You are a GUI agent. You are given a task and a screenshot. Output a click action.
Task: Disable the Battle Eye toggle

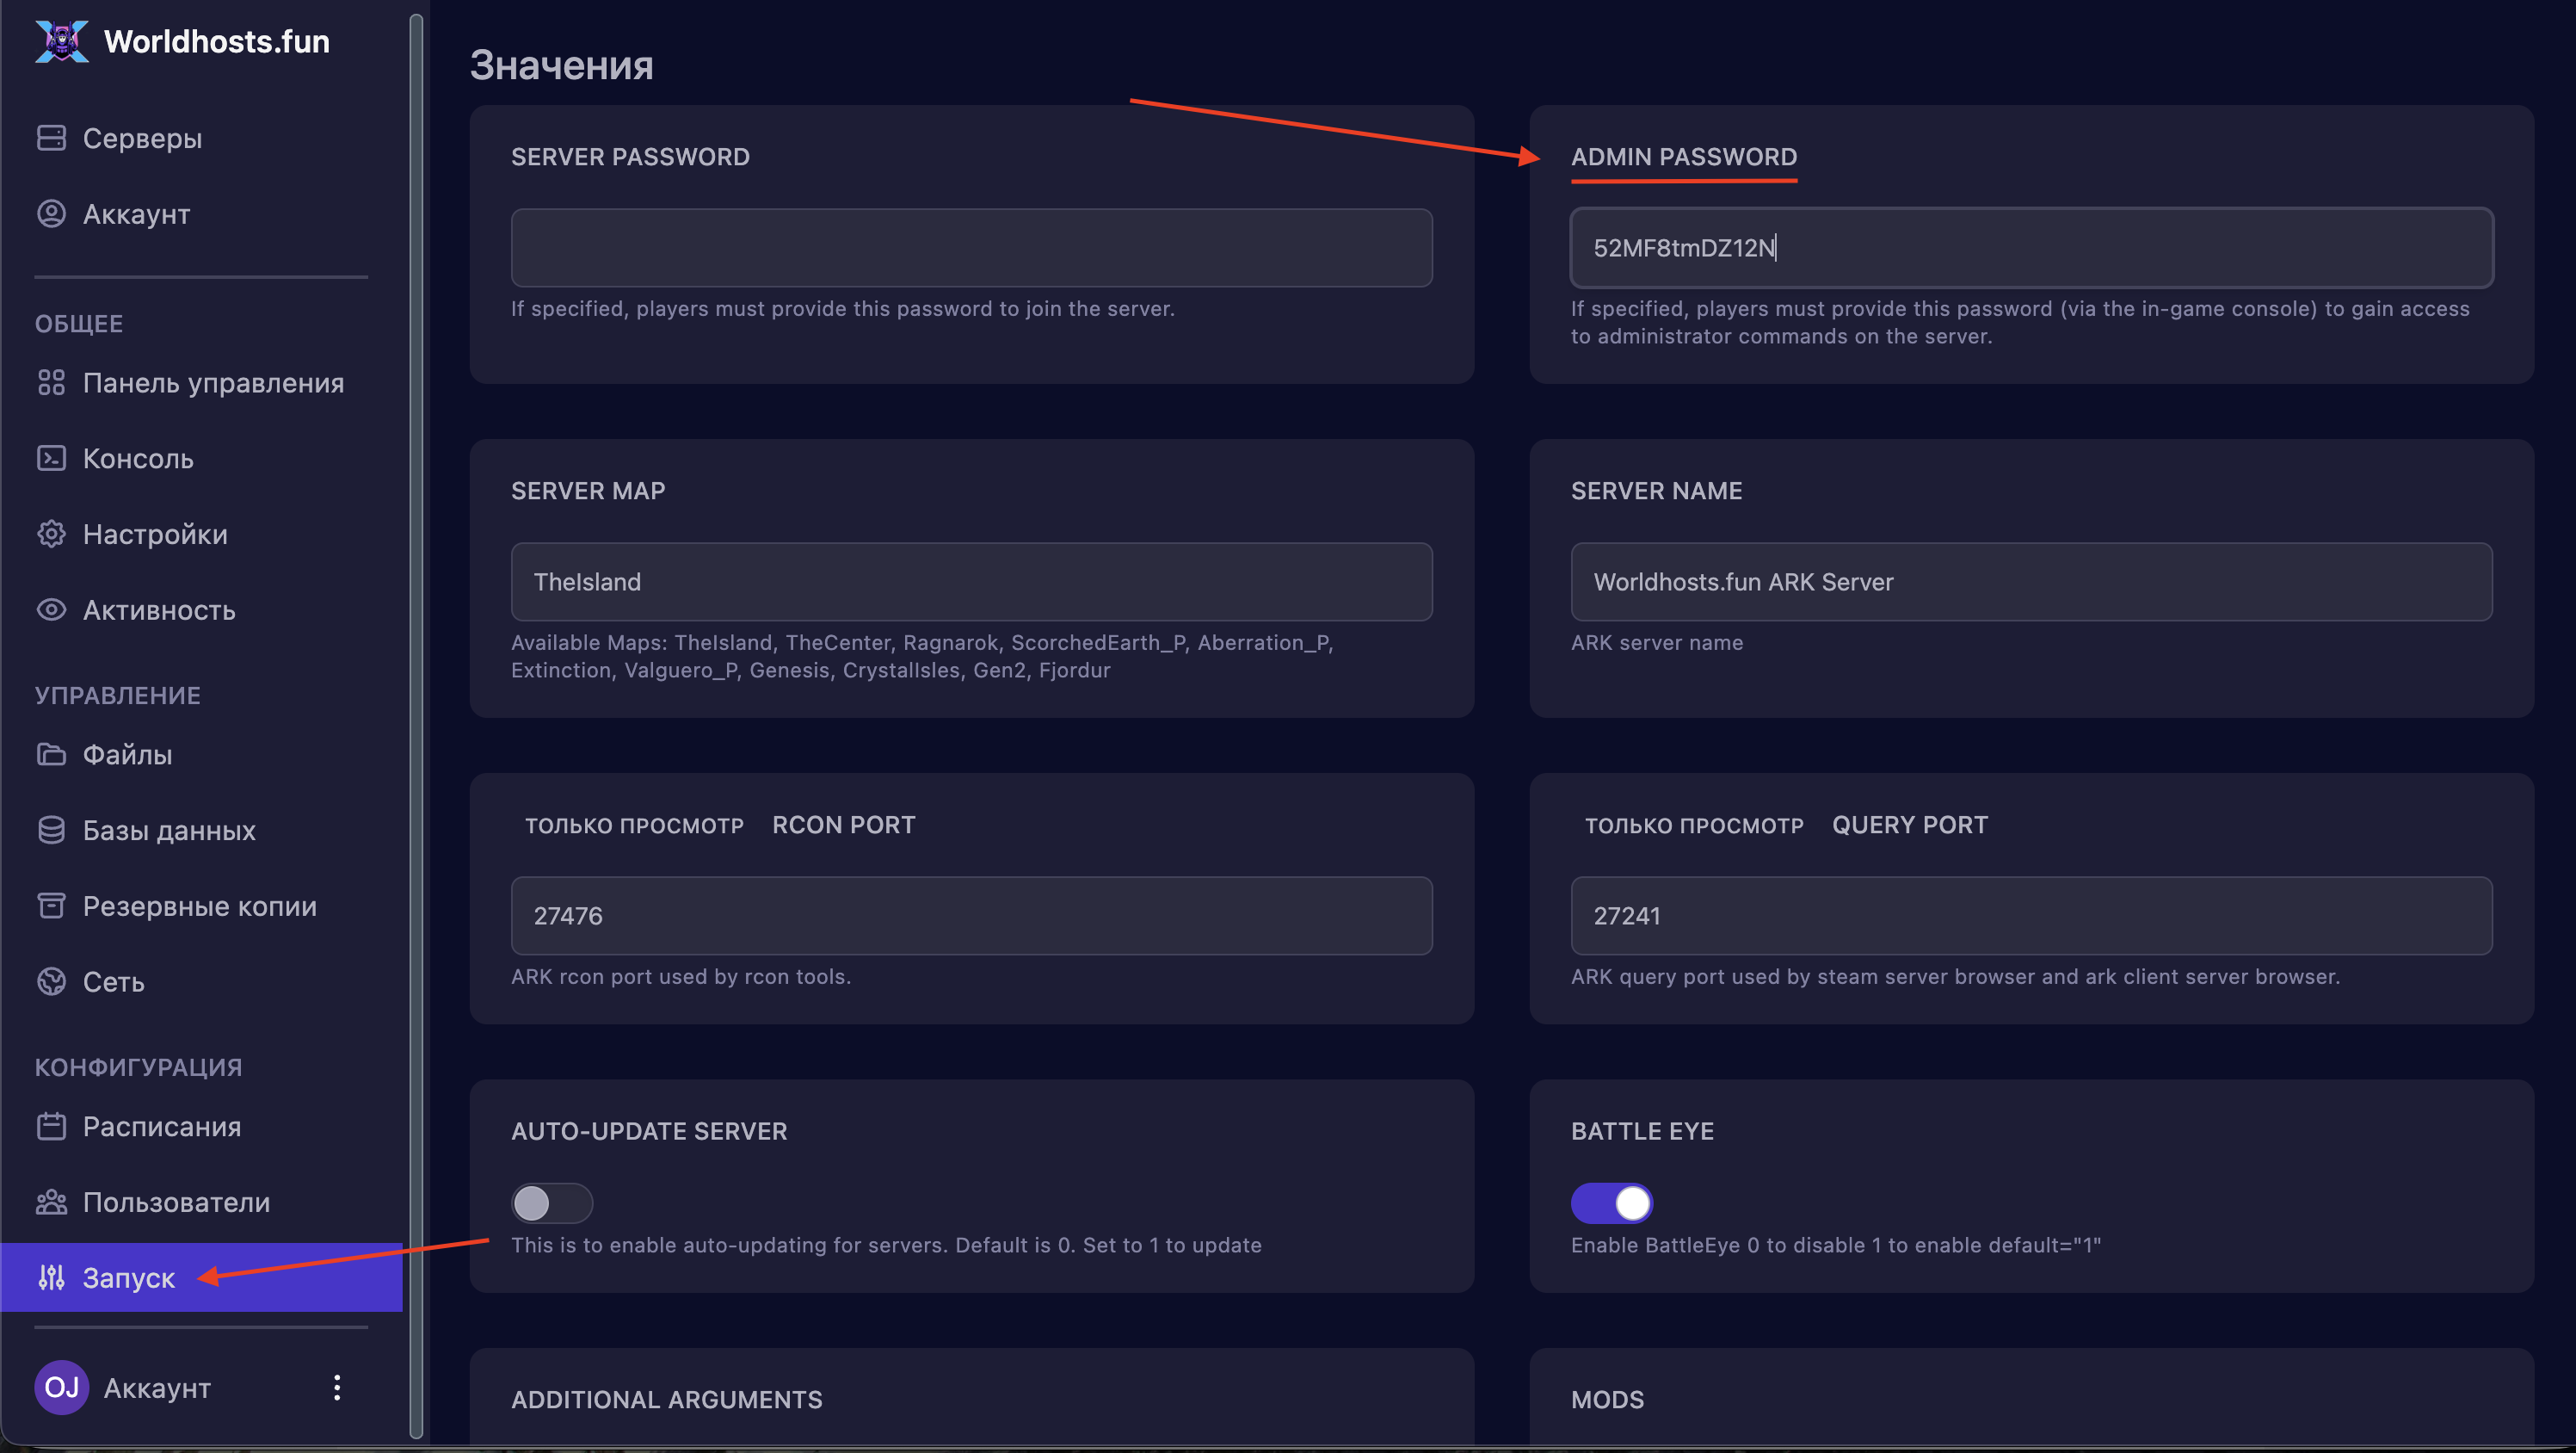[x=1611, y=1203]
